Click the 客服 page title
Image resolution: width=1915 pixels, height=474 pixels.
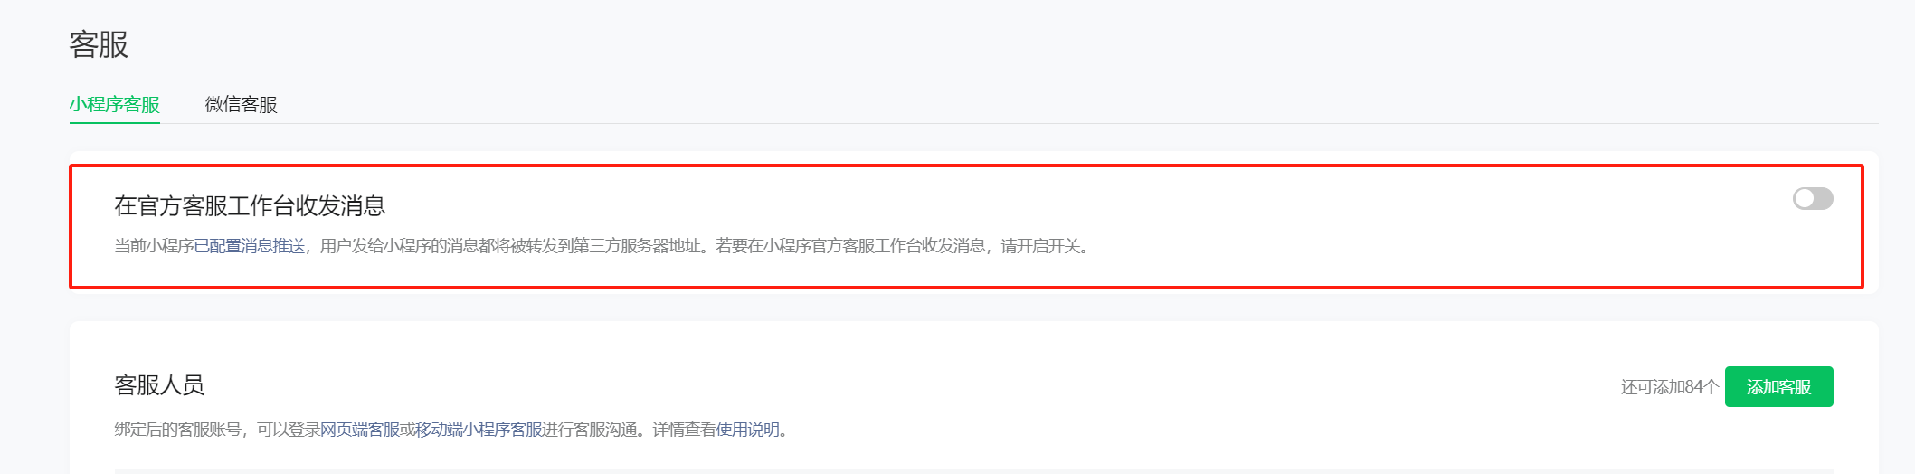point(99,44)
